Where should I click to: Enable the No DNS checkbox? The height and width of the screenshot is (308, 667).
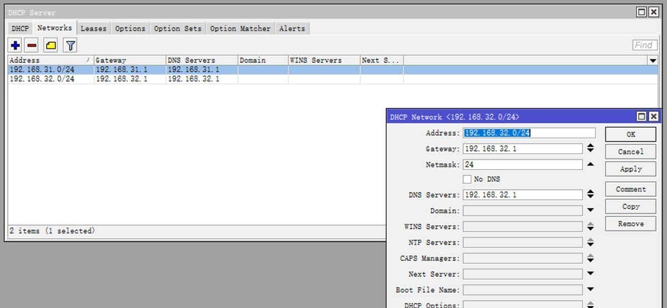click(467, 179)
